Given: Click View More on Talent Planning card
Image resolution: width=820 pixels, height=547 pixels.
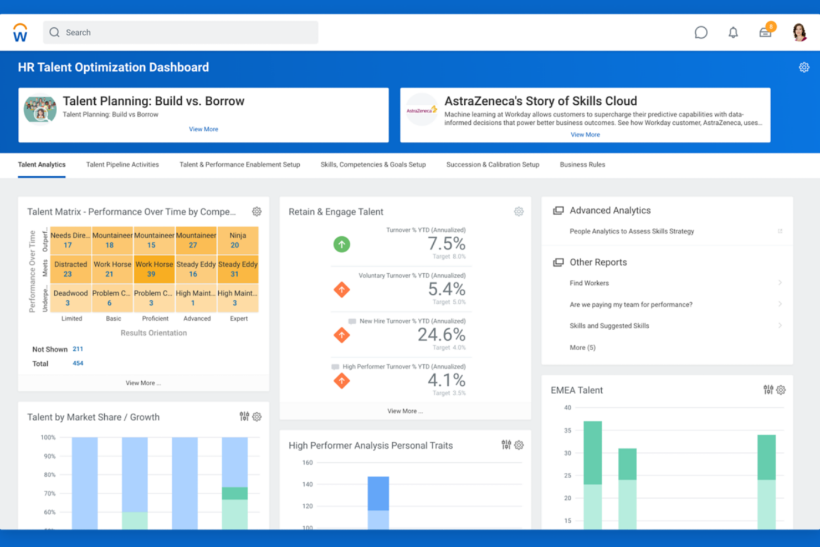Looking at the screenshot, I should [203, 129].
